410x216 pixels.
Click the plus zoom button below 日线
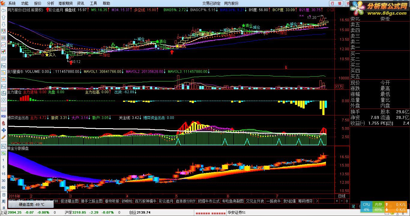point(337,201)
